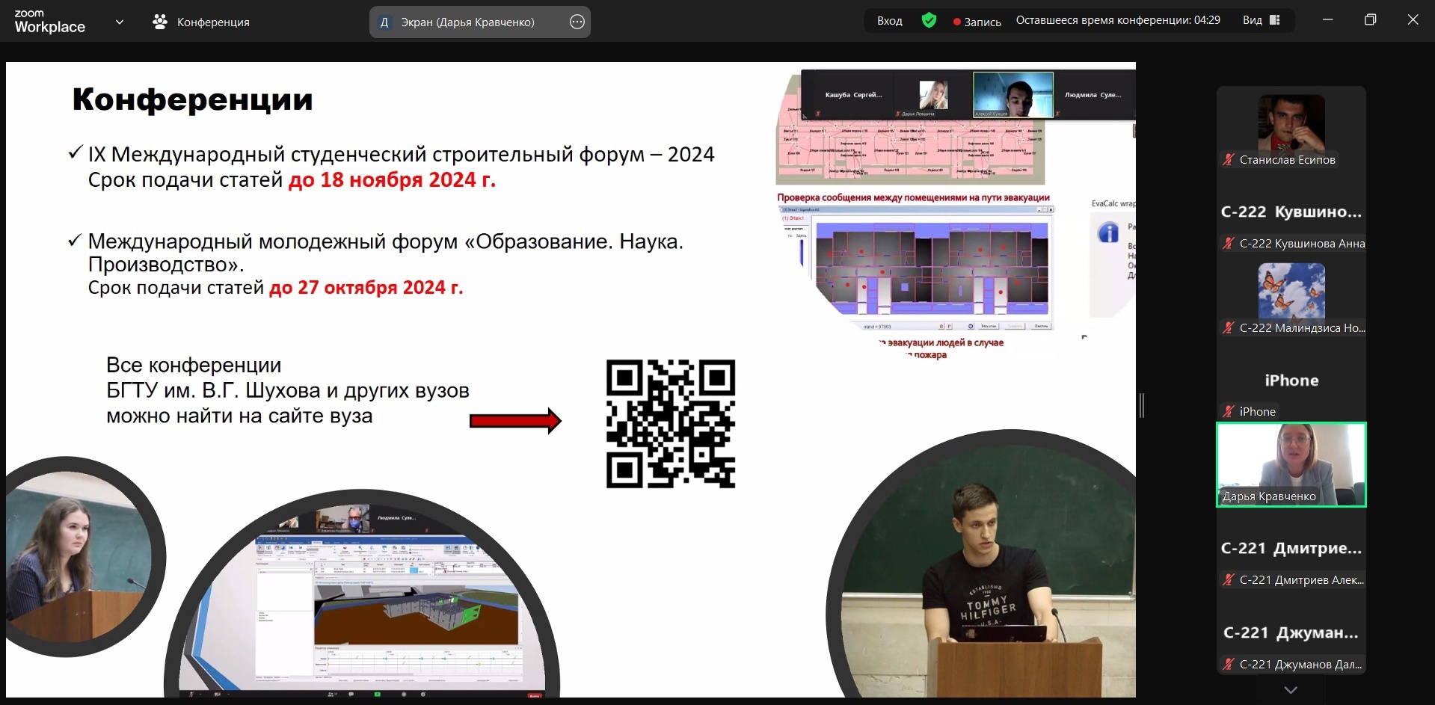Open the Вид layout menu
Image resolution: width=1435 pixels, height=705 pixels.
click(1261, 21)
